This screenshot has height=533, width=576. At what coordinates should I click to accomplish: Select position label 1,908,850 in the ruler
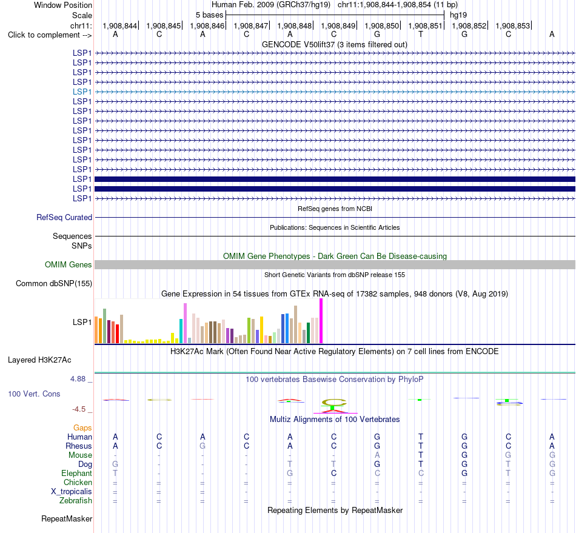click(381, 25)
